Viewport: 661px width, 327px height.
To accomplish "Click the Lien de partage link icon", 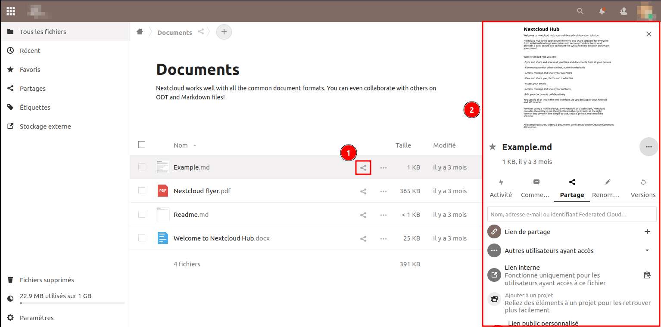I will pyautogui.click(x=494, y=231).
